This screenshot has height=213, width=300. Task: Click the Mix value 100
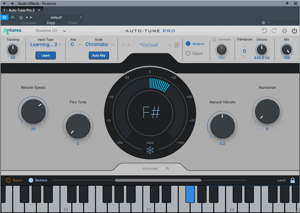coord(286,58)
